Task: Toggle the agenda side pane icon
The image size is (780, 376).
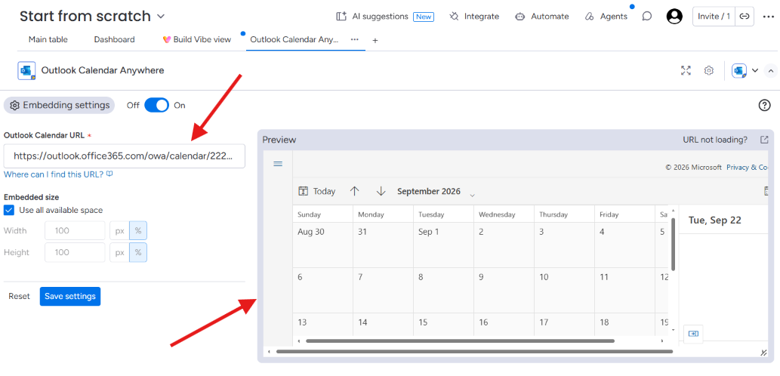Action: (x=693, y=333)
